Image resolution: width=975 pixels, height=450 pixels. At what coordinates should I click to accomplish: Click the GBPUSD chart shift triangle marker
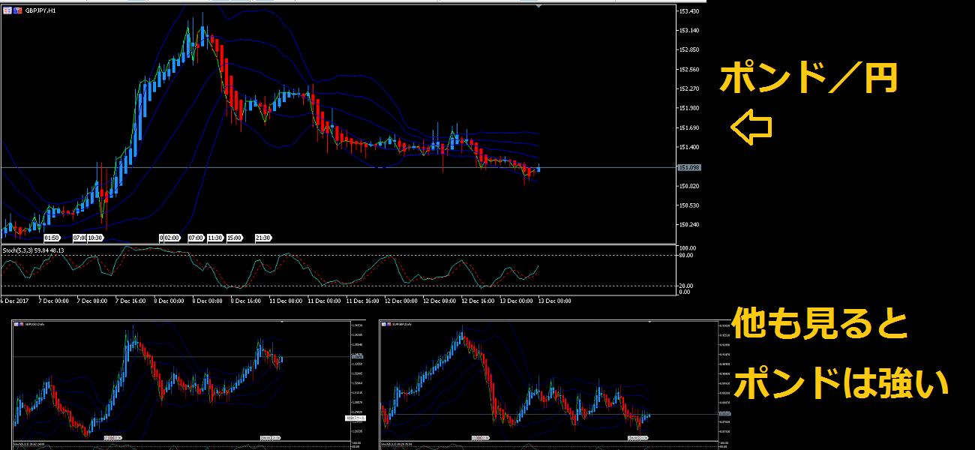(282, 322)
